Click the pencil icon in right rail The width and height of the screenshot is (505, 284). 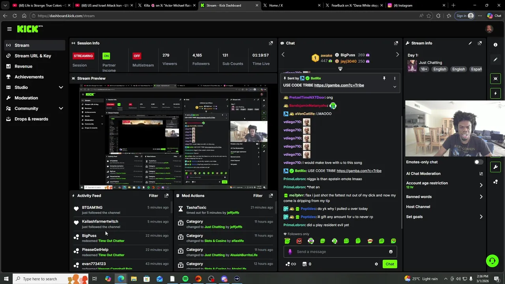coord(496,60)
